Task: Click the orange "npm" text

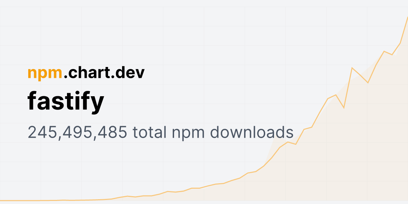Action: (45, 74)
